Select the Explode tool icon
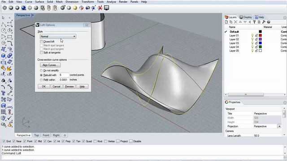The image size is (287, 161). pos(9,68)
